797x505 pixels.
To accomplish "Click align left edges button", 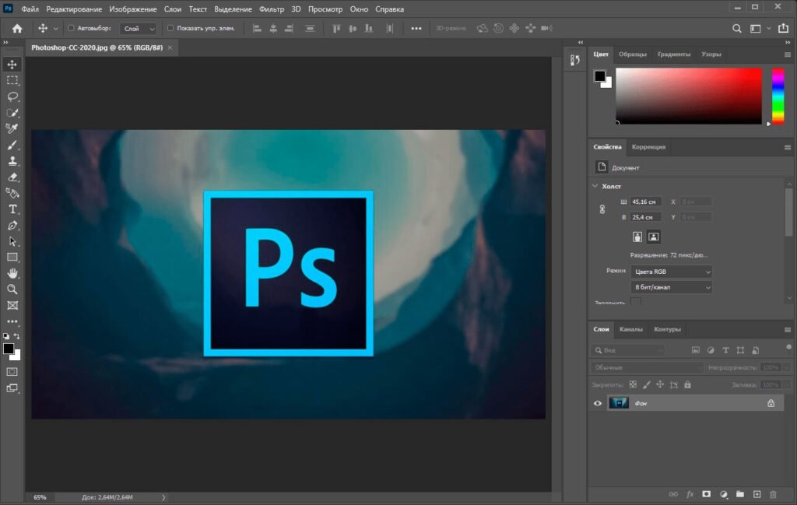I will (x=257, y=29).
